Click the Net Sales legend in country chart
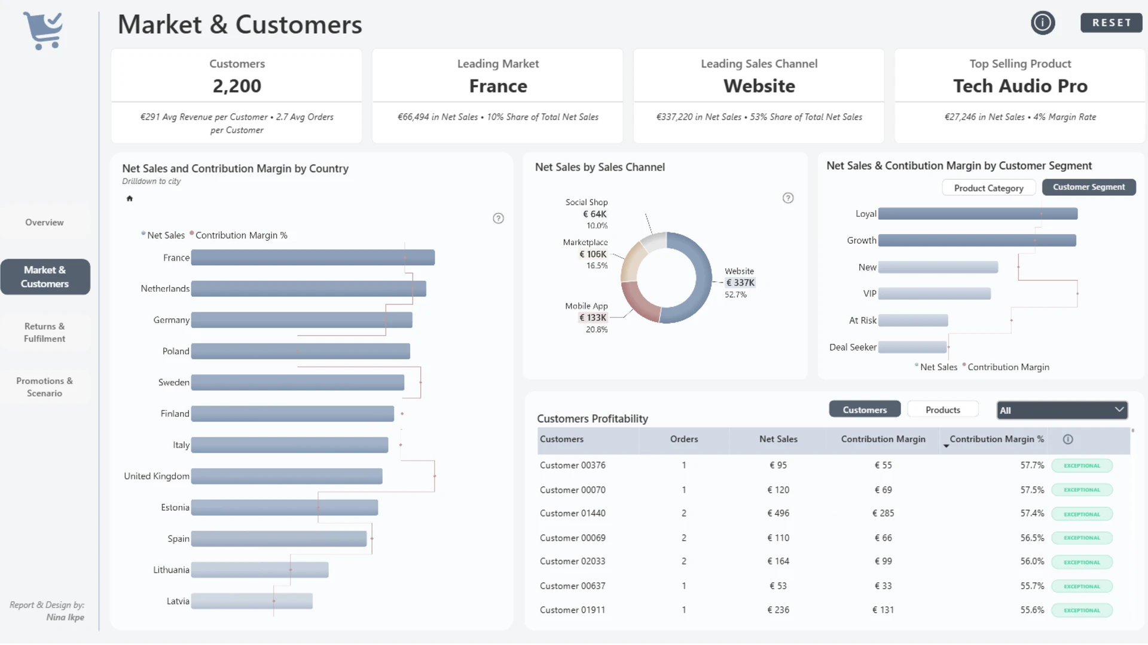This screenshot has height=645, width=1148. 163,235
